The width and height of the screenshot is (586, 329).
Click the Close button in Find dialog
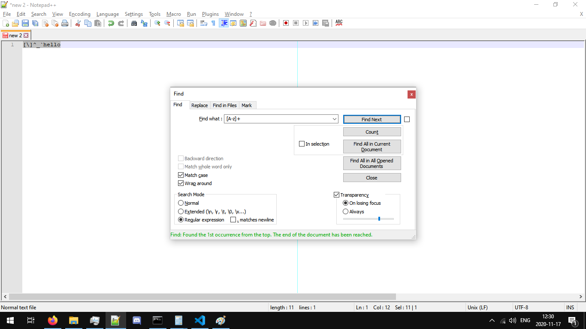tap(372, 178)
